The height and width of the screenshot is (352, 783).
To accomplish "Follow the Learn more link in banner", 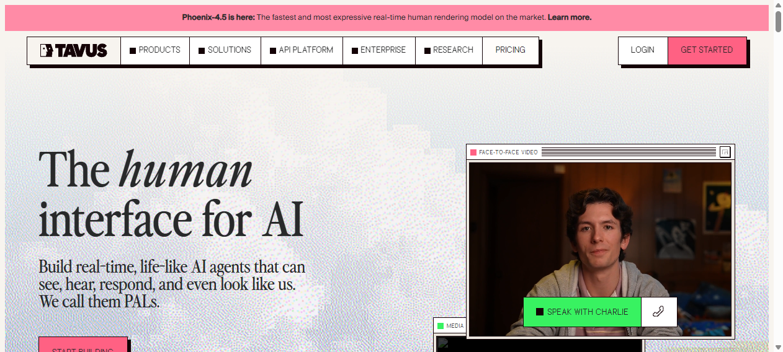I will 570,17.
